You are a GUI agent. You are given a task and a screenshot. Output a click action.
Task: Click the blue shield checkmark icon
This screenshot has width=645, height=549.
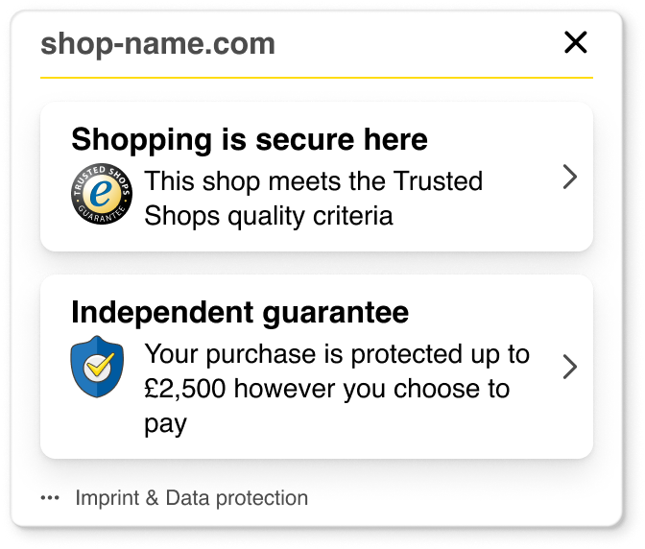pos(98,367)
